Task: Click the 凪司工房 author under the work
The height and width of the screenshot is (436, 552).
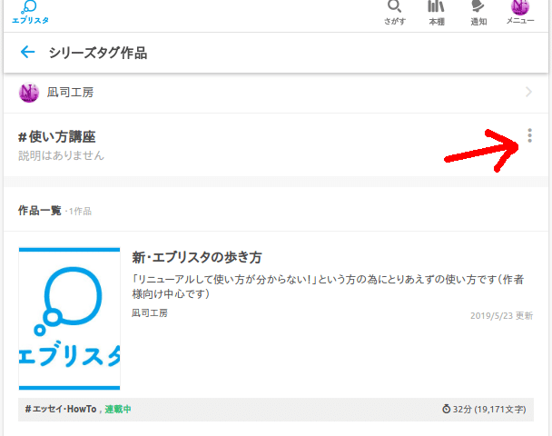Action: 150,312
